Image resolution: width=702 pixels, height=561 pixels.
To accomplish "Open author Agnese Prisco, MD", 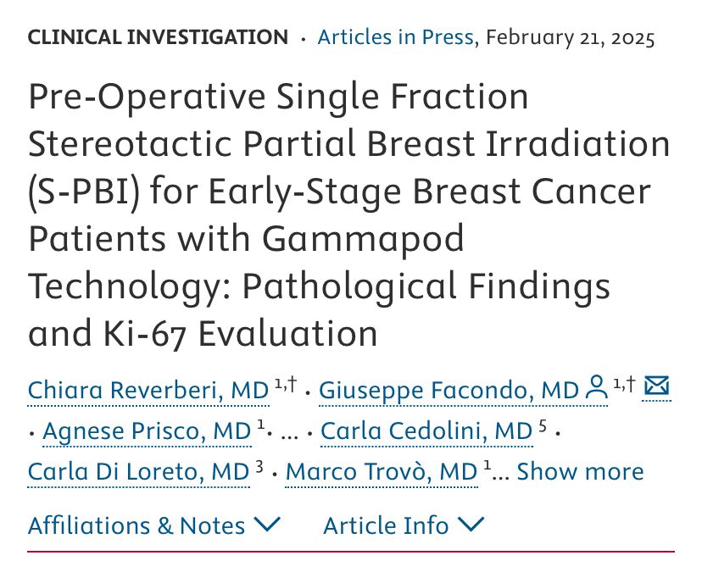I will pyautogui.click(x=147, y=431).
